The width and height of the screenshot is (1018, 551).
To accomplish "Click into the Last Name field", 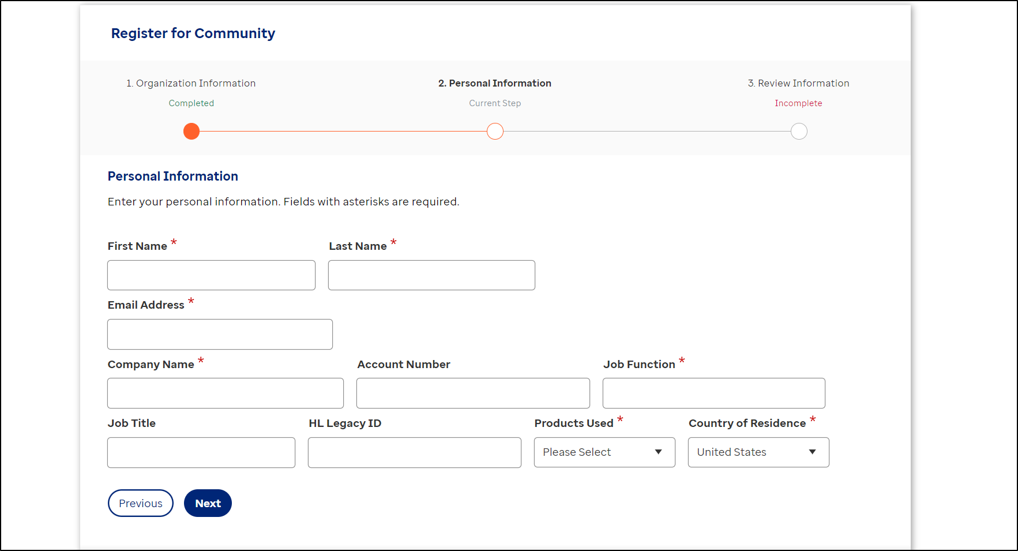I will [431, 275].
